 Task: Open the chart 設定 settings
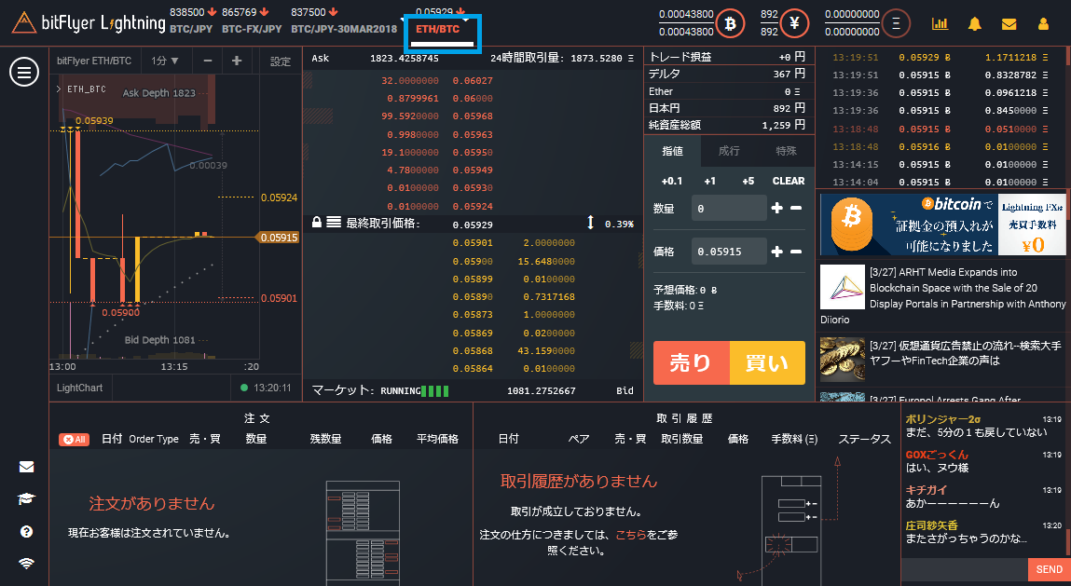[x=280, y=61]
